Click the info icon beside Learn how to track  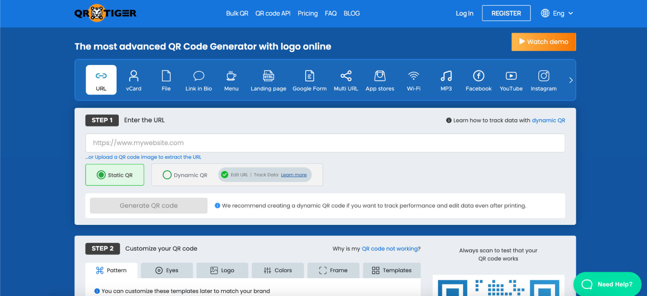click(449, 120)
